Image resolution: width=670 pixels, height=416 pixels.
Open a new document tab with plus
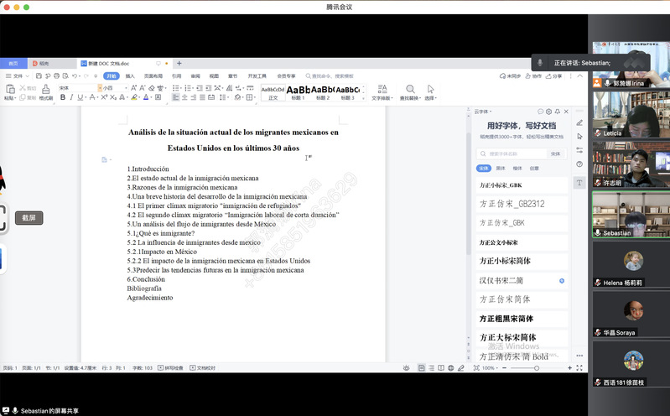pyautogui.click(x=179, y=63)
